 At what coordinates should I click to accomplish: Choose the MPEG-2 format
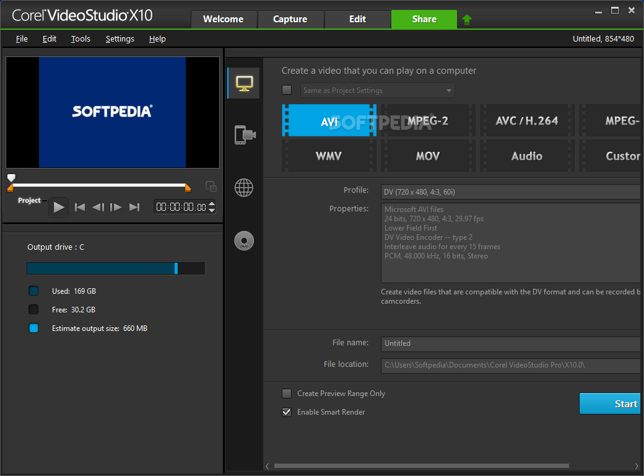[427, 121]
